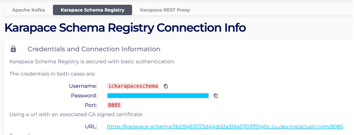Viewport: 354px width, 135px height.
Task: Click the padlock icon beside Credentials heading
Action: pos(13,49)
